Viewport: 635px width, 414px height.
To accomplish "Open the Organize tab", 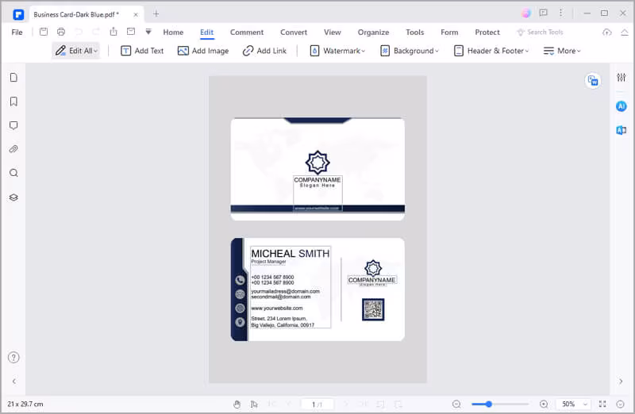I will point(373,32).
